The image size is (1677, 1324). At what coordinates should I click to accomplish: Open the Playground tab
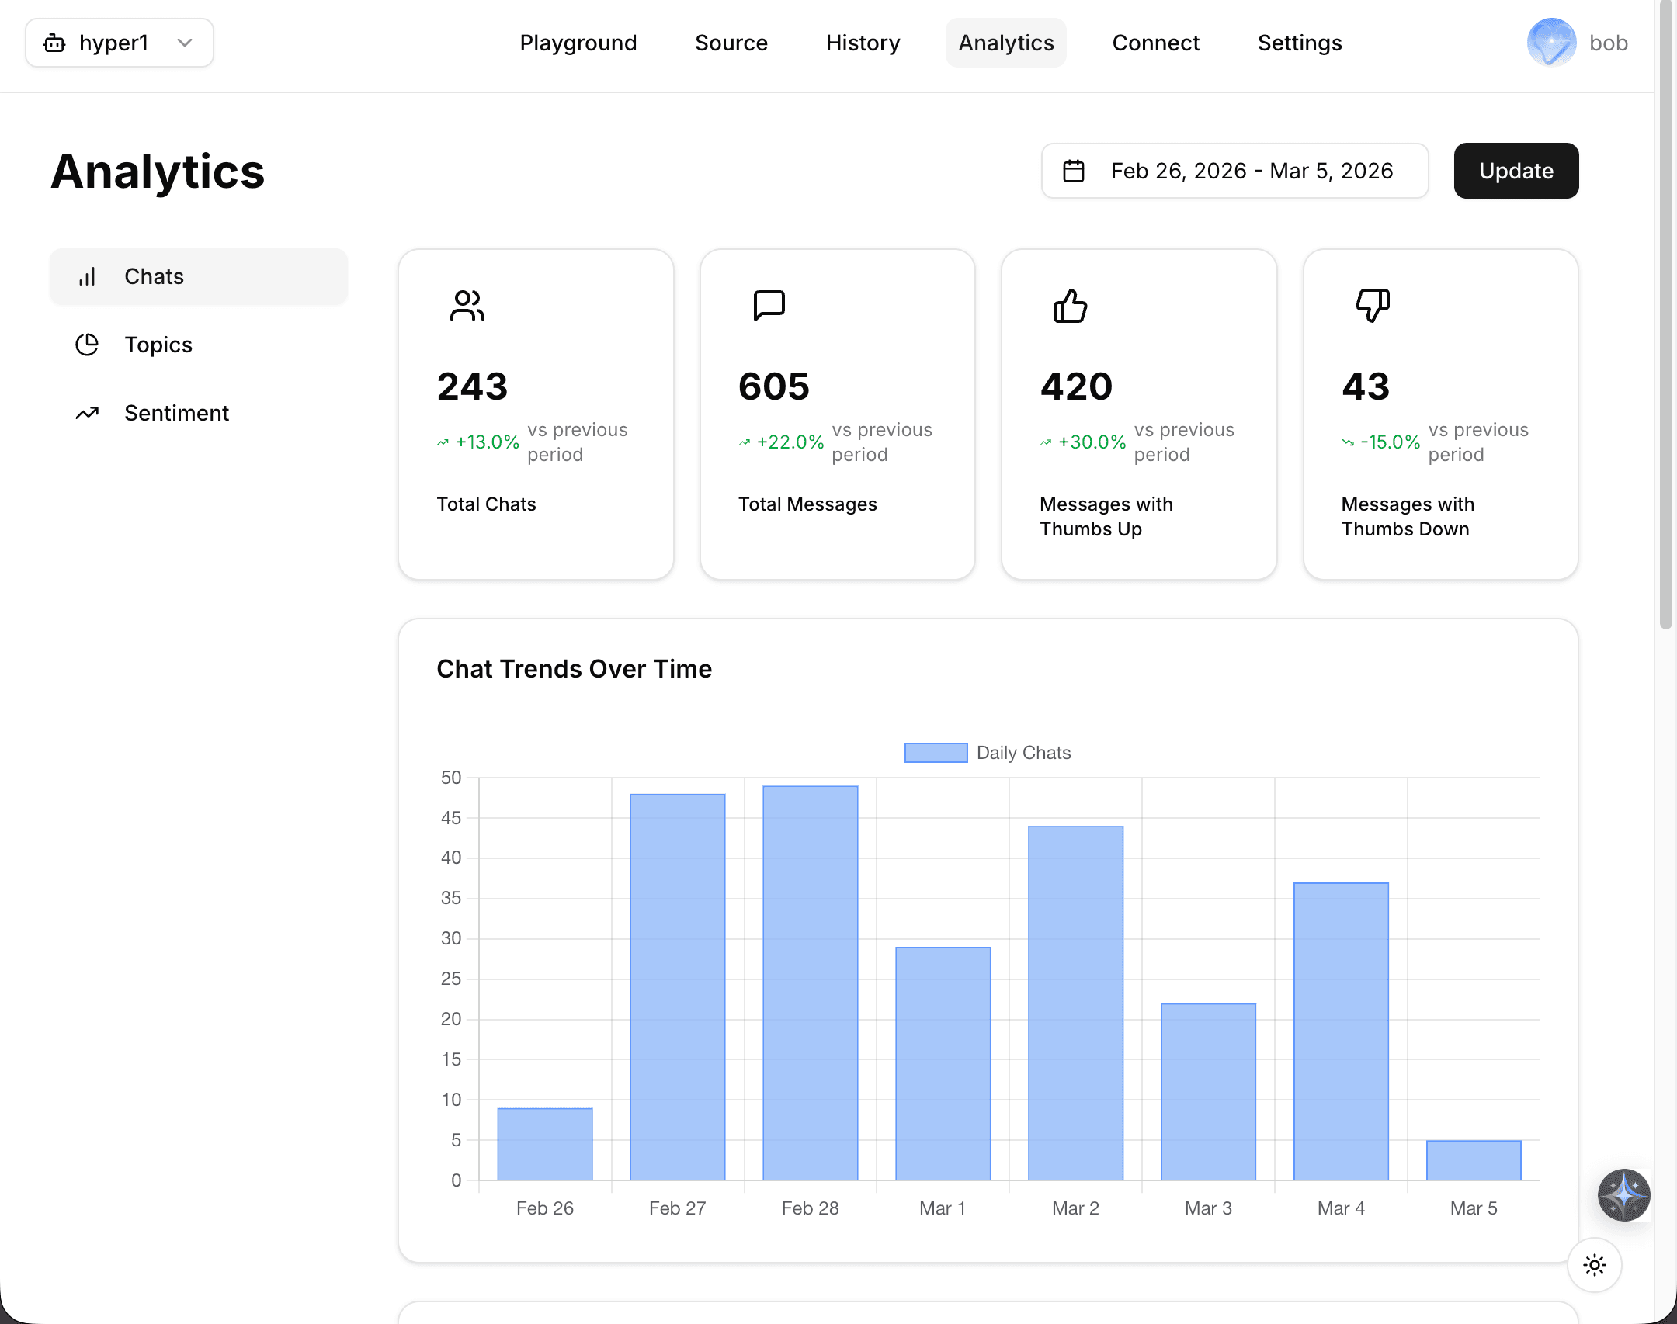point(578,43)
